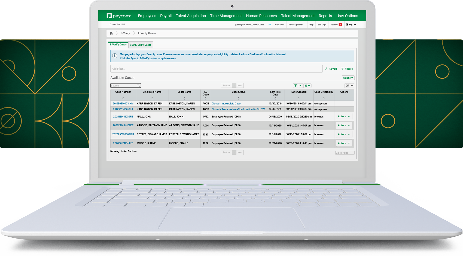Open Saved filters with download icon
The image size is (463, 260).
[x=331, y=69]
